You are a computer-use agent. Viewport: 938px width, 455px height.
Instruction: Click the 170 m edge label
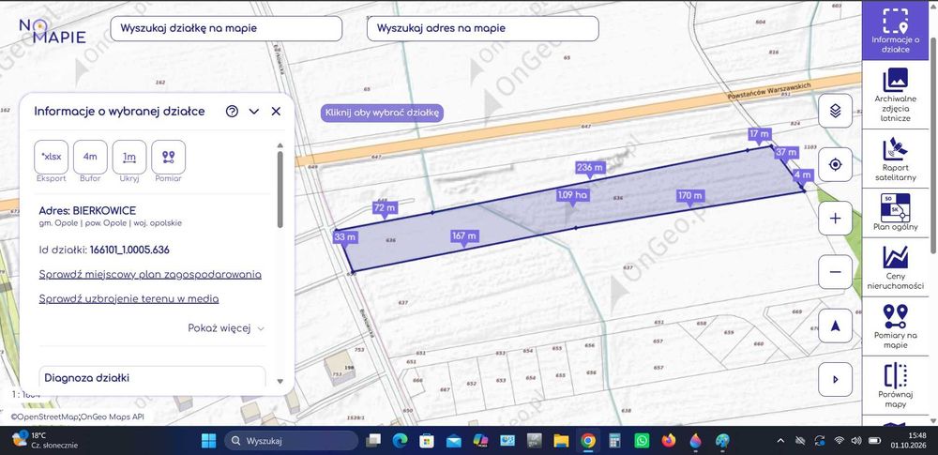(690, 196)
